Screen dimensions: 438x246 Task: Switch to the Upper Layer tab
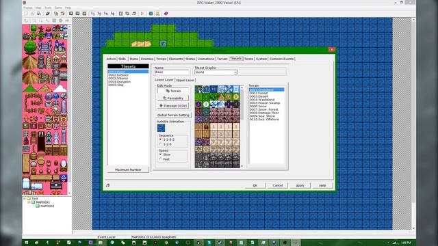tap(185, 80)
